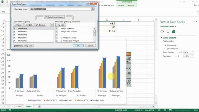Viewport: 199px width, 112px height.
Task: Uncheck the Market P25 series checkbox
Action: (x=14, y=32)
